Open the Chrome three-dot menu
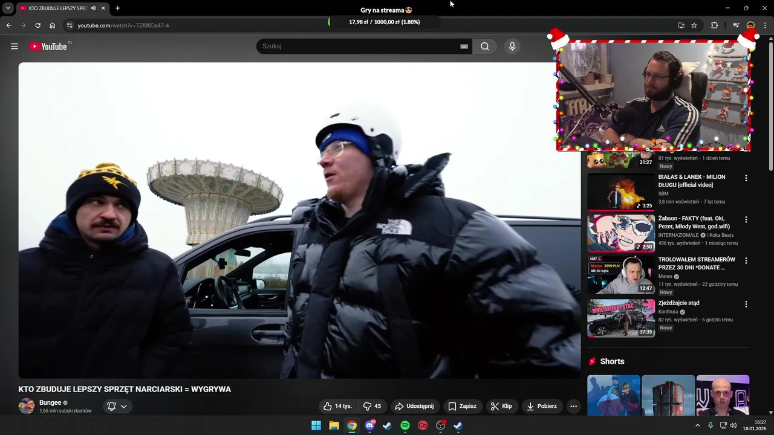774x435 pixels. (x=766, y=25)
